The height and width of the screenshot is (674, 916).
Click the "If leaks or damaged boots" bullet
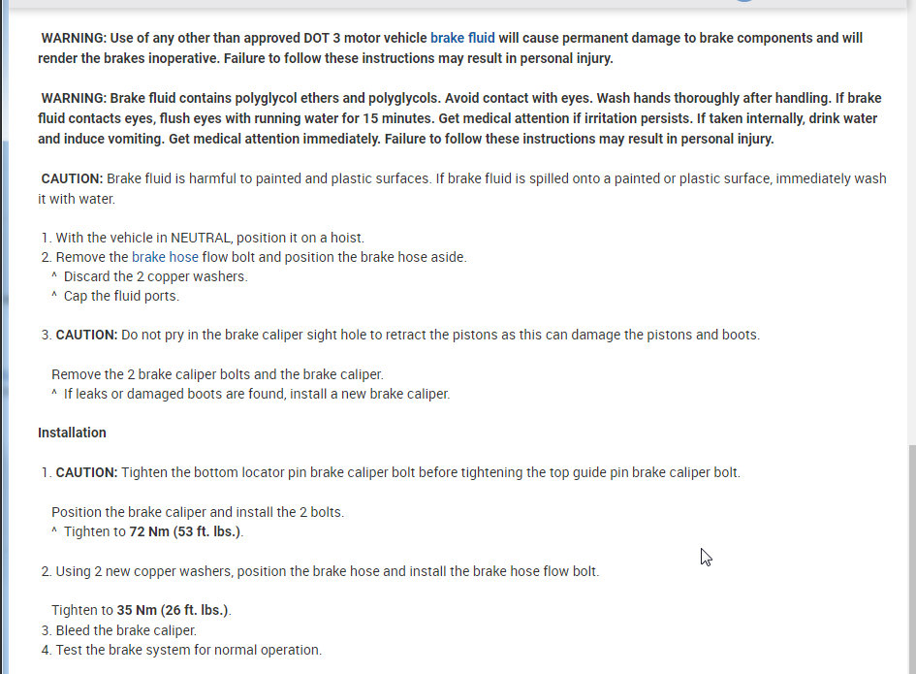pyautogui.click(x=256, y=394)
